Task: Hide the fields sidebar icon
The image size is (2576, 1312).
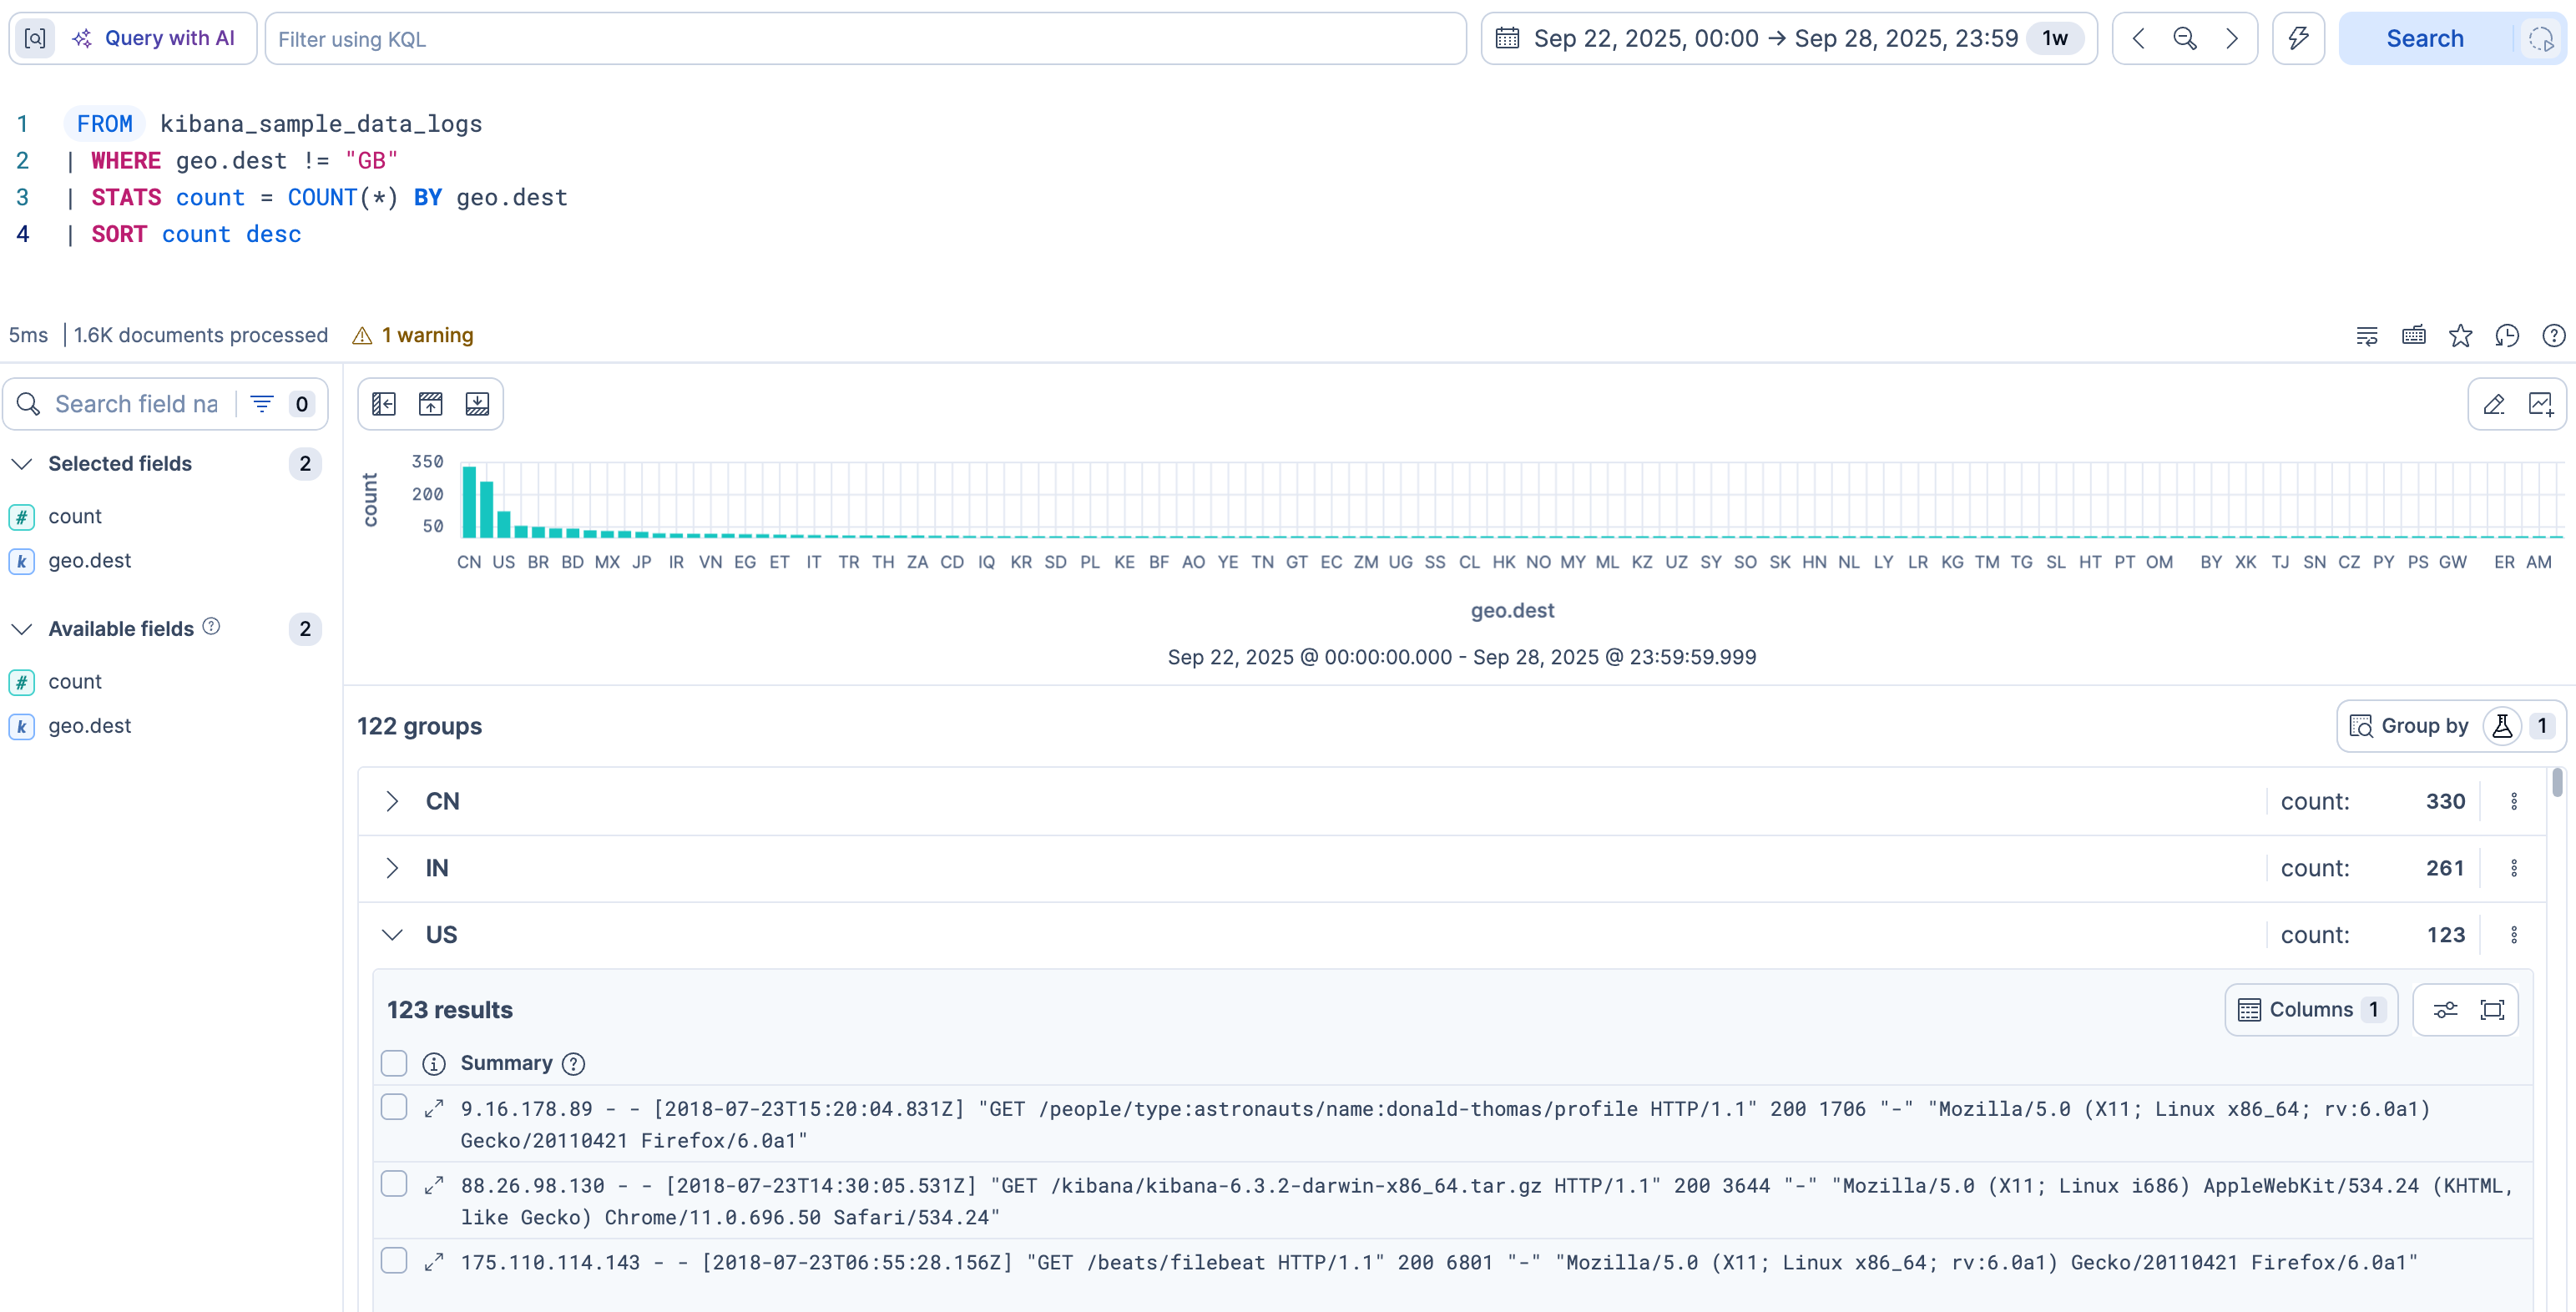Action: click(384, 404)
